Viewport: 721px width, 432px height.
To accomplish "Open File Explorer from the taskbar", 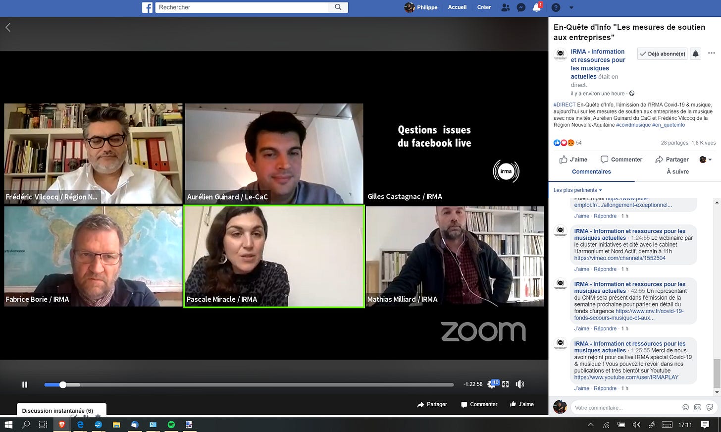I will pos(116,425).
